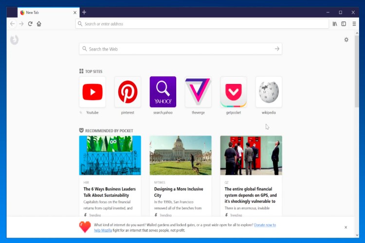Open the home page icon
Screen dimensions: 365x243
tap(39, 24)
